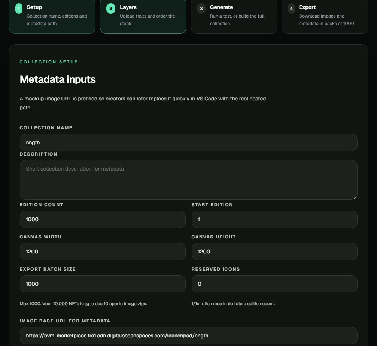Screen dimensions: 377x346
Task: Click the 'Max 1000' batch size hint
Action: (x=83, y=304)
